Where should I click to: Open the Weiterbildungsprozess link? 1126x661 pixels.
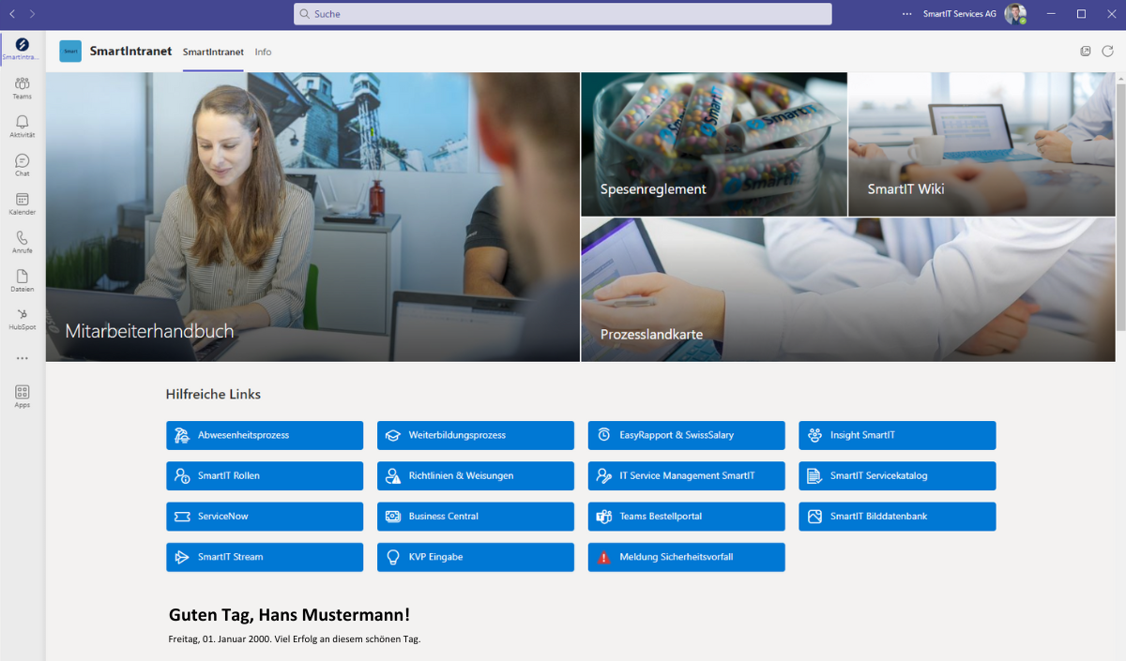coord(476,435)
